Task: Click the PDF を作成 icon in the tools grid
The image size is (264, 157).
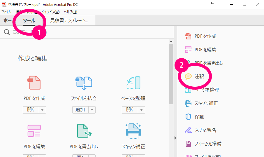Action: 34,83
